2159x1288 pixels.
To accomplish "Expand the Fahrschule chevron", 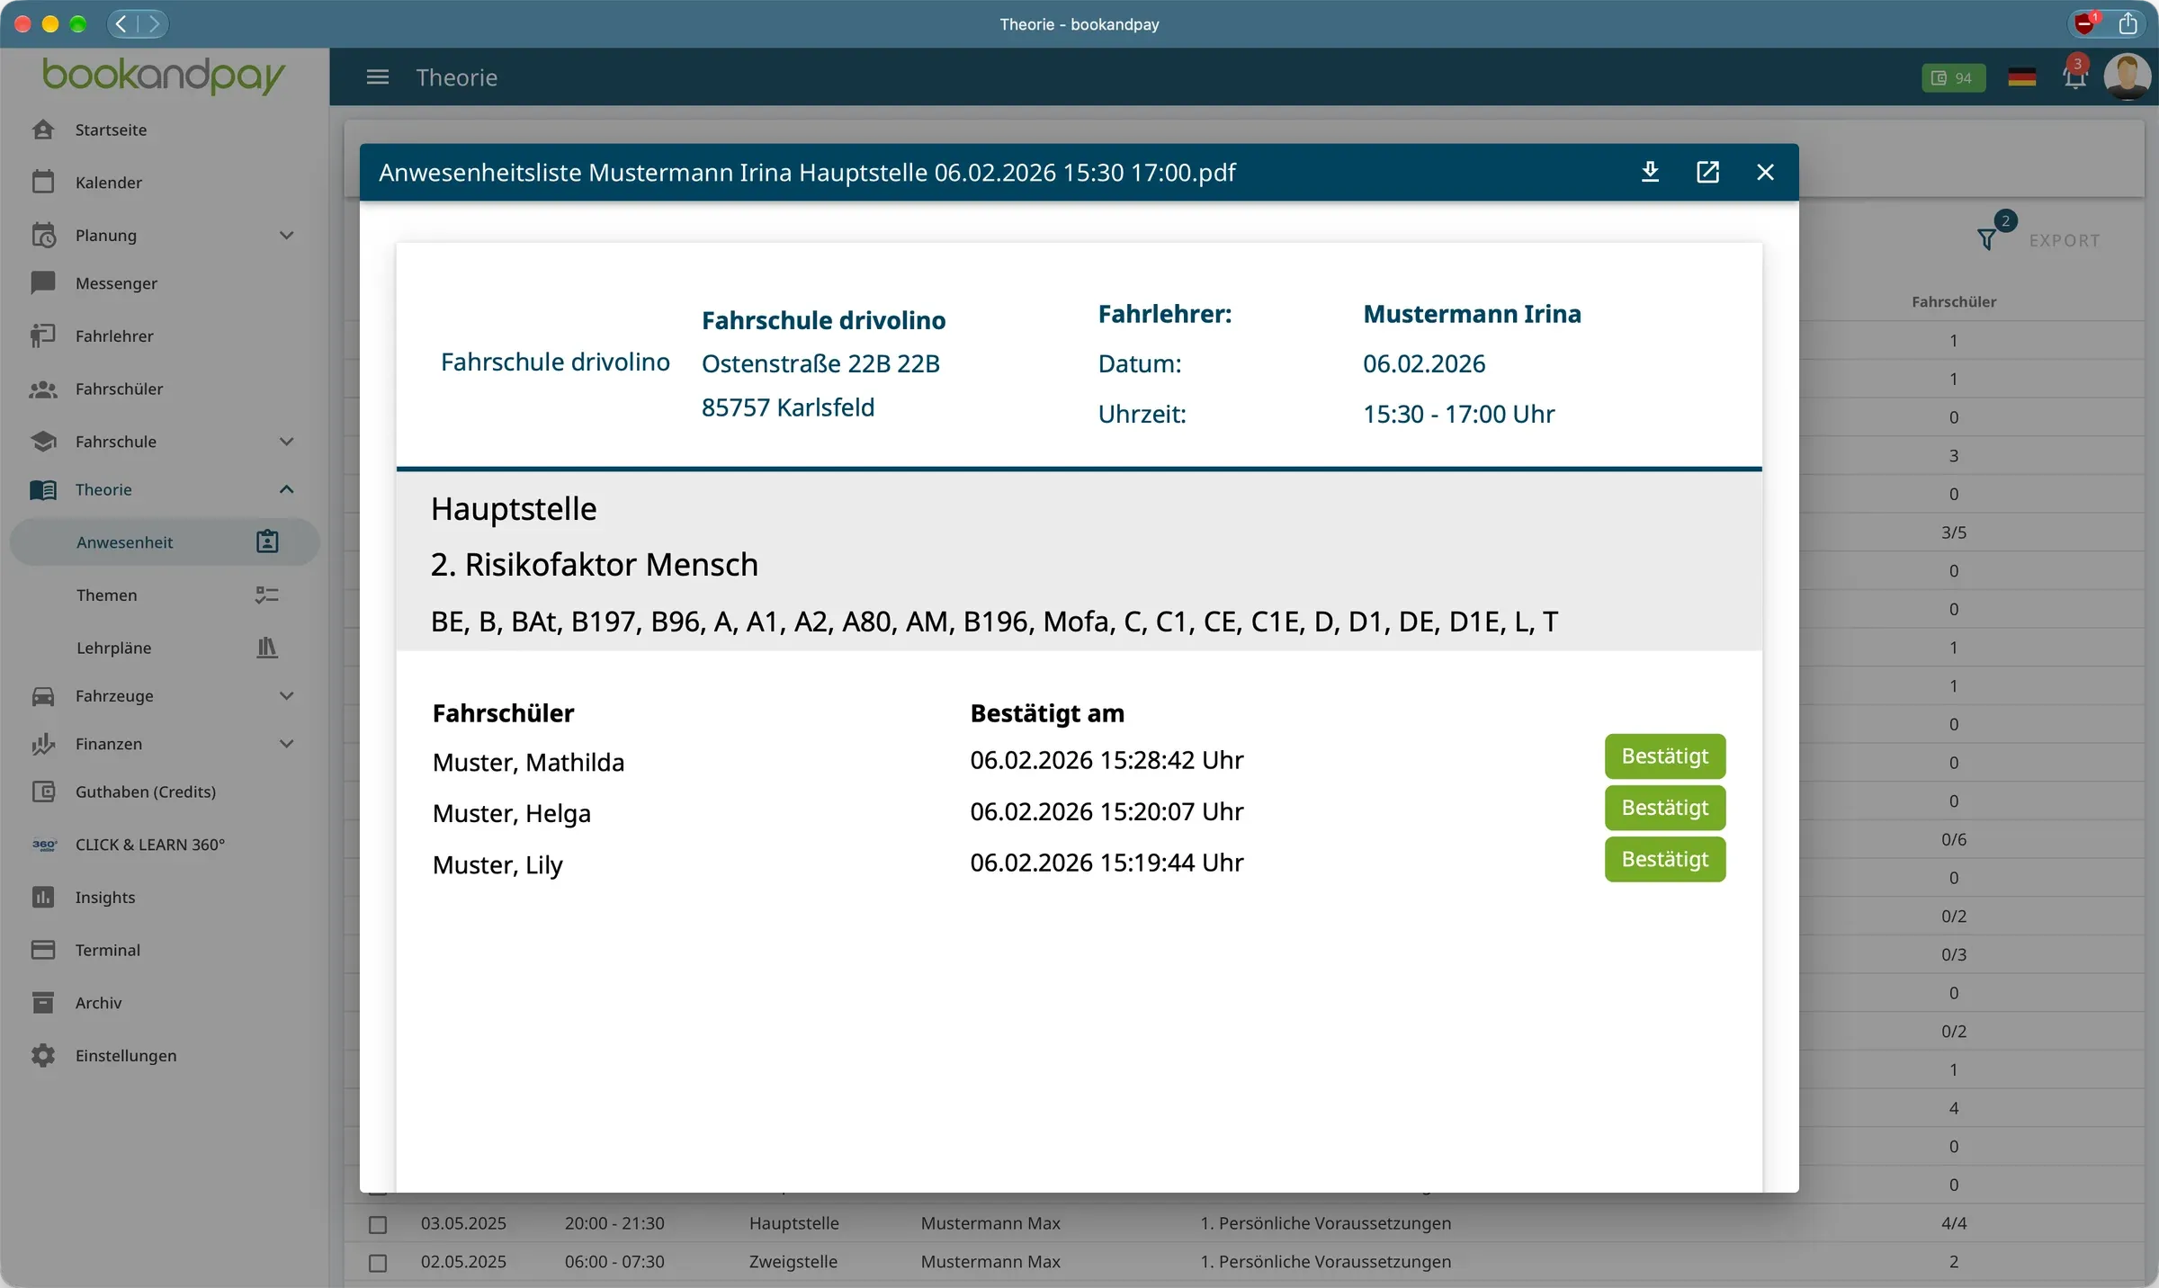I will click(286, 442).
